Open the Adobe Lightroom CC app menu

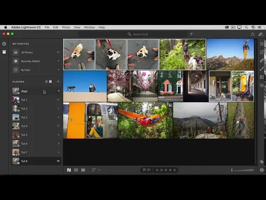26,27
